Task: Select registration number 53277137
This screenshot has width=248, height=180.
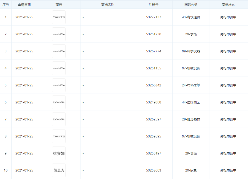Action: pos(154,17)
